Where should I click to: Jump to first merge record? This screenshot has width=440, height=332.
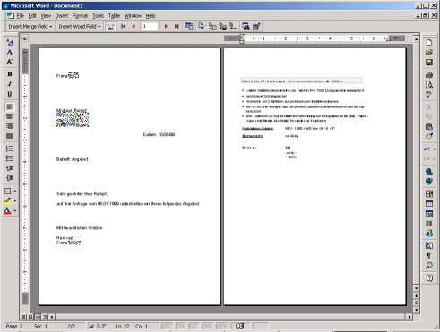[x=124, y=27]
